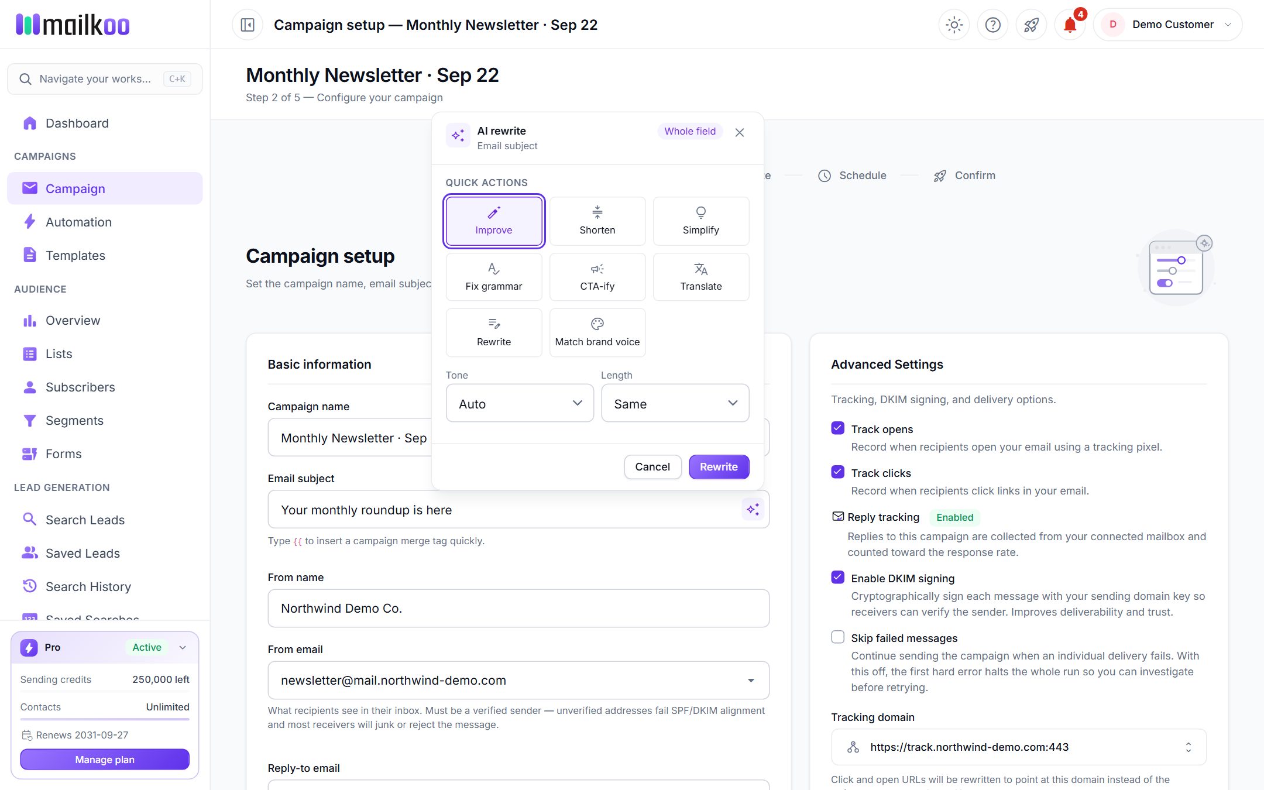1264x790 pixels.
Task: Open help via question mark icon
Action: pos(992,25)
